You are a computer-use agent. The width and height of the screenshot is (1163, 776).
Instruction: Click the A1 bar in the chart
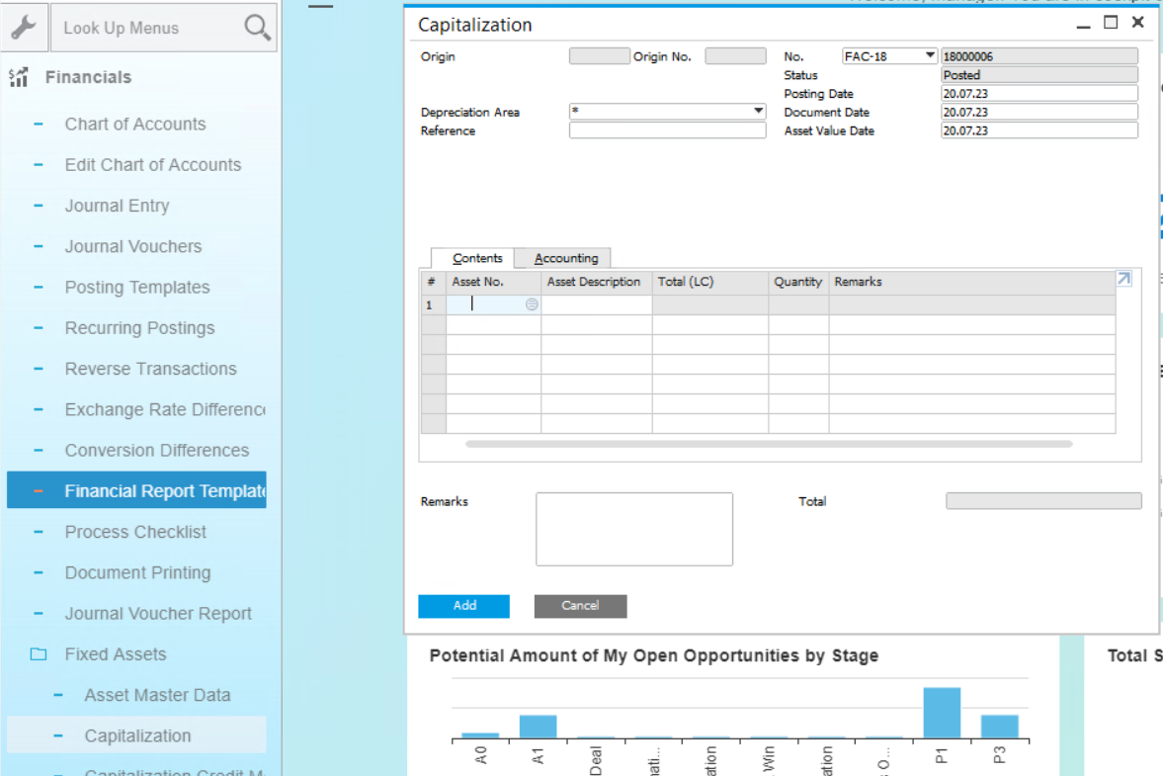pos(538,727)
